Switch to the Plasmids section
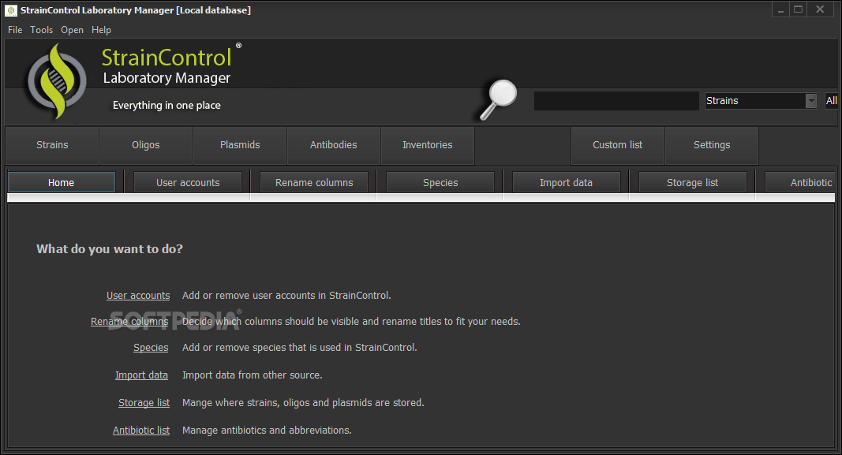 240,145
